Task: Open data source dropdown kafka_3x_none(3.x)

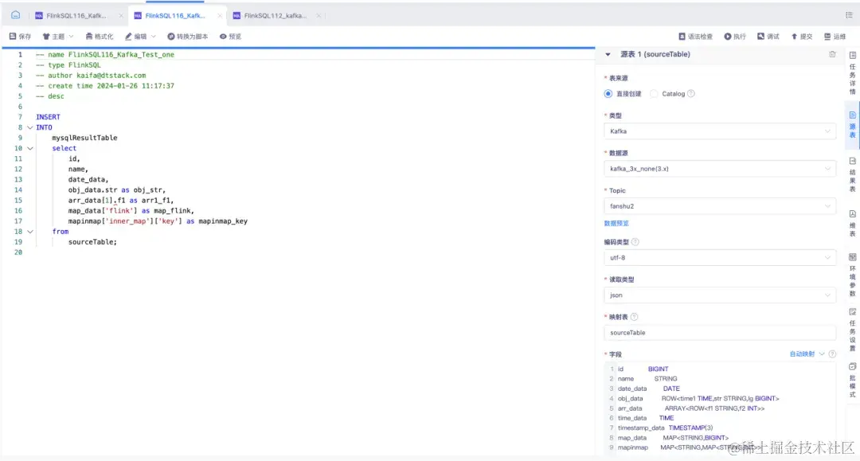Action: pyautogui.click(x=720, y=169)
